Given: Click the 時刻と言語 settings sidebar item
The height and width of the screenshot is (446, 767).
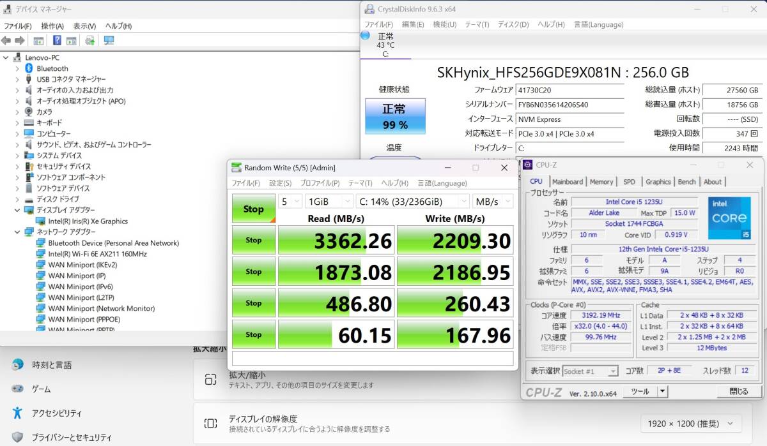Looking at the screenshot, I should coord(52,365).
